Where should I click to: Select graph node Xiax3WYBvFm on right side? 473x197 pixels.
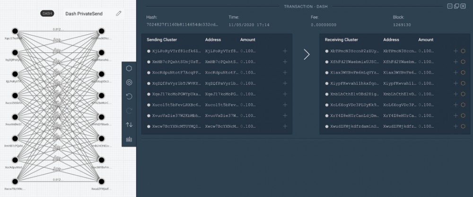(102, 160)
